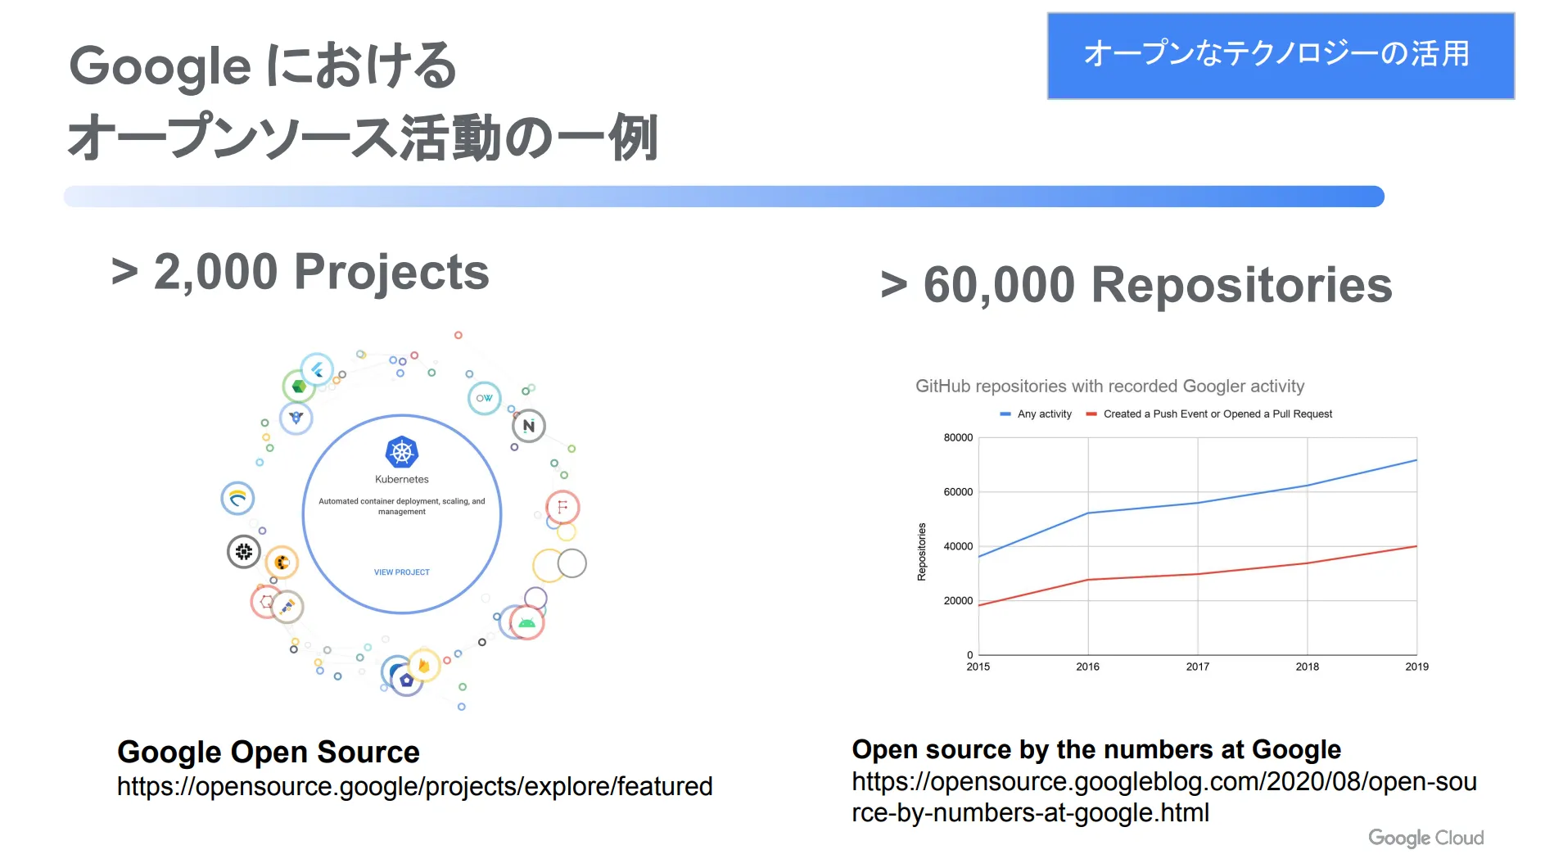The width and height of the screenshot is (1554, 868).
Task: Click 'Created a Push Event or Opened a Pull Request'
Action: pyautogui.click(x=1217, y=414)
